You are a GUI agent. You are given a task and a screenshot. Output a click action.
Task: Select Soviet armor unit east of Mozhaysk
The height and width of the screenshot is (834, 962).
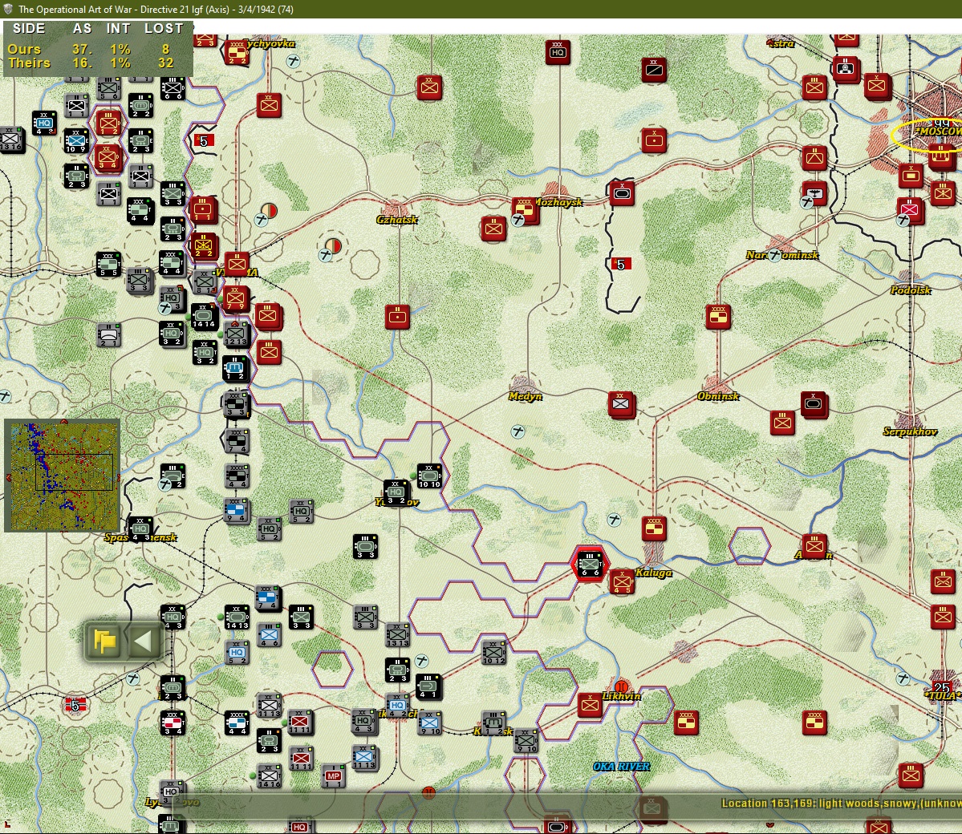(622, 193)
